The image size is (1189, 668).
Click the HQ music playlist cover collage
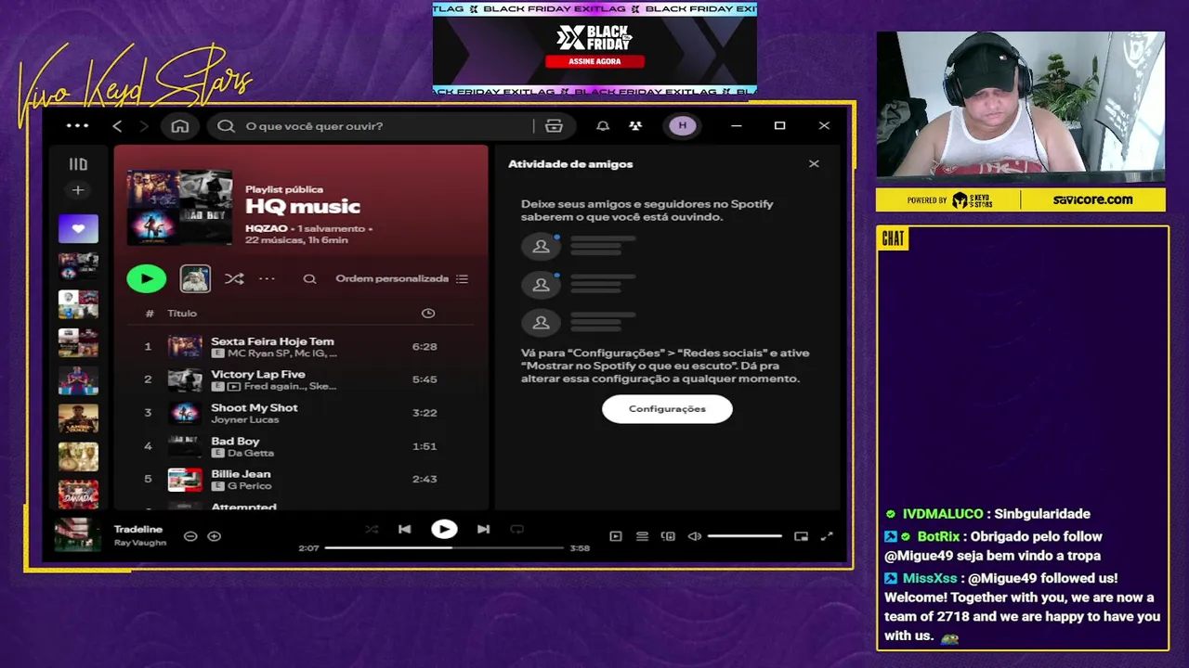tap(180, 207)
